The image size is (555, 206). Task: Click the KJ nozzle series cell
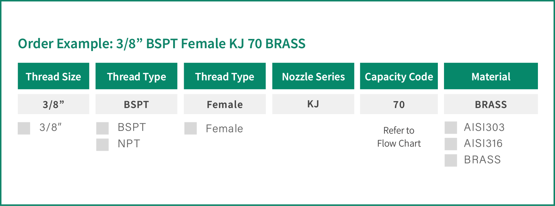click(313, 104)
